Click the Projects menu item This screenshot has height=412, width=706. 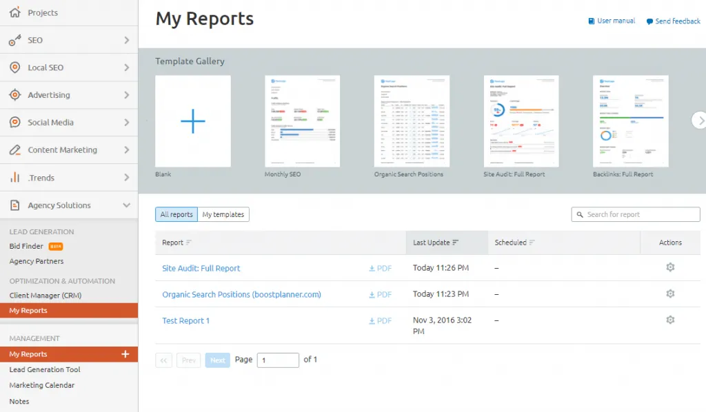click(69, 12)
